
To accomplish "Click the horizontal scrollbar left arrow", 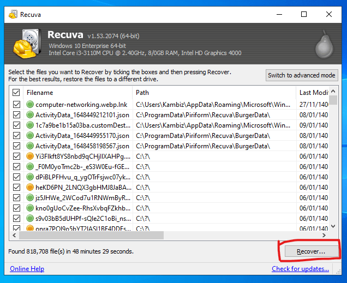I will (14, 235).
